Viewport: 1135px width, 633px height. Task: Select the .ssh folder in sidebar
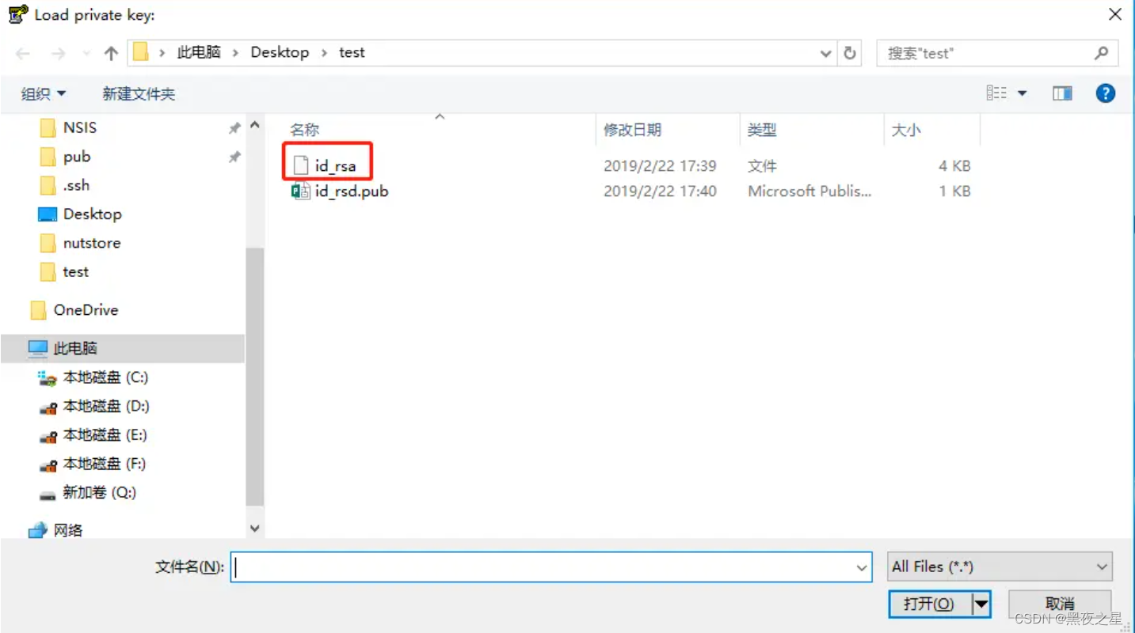[x=76, y=185]
